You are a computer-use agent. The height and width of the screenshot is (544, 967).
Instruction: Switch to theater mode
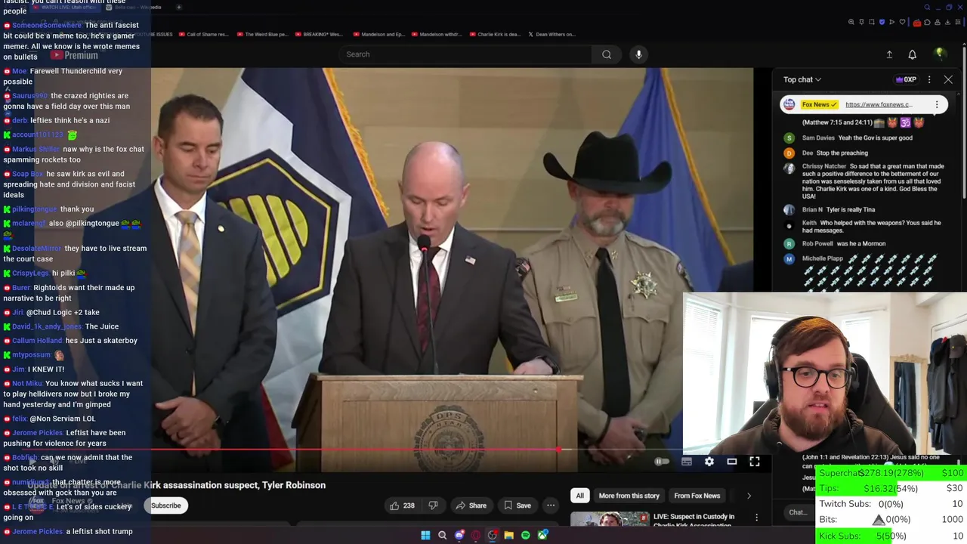coord(731,462)
